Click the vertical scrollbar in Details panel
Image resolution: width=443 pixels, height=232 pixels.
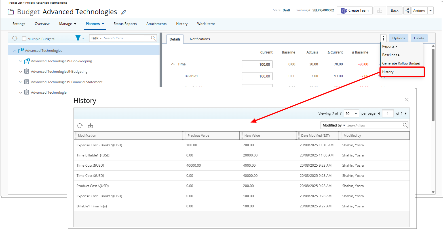click(x=433, y=85)
